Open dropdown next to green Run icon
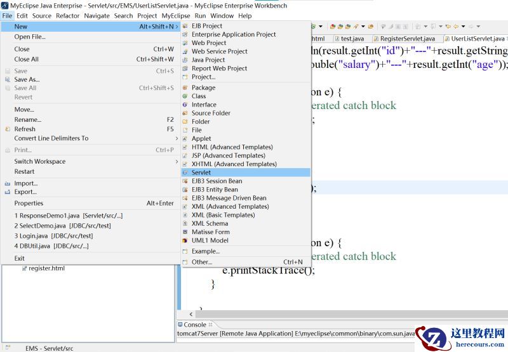 321,26
